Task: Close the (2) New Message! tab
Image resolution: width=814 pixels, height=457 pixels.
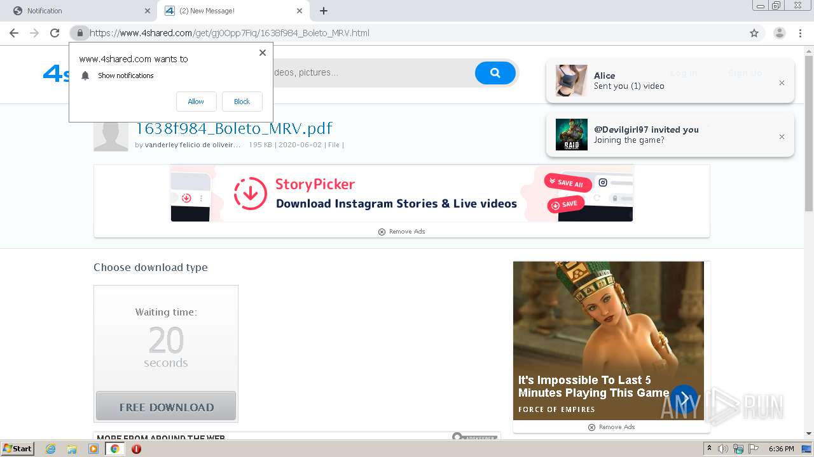Action: (299, 11)
